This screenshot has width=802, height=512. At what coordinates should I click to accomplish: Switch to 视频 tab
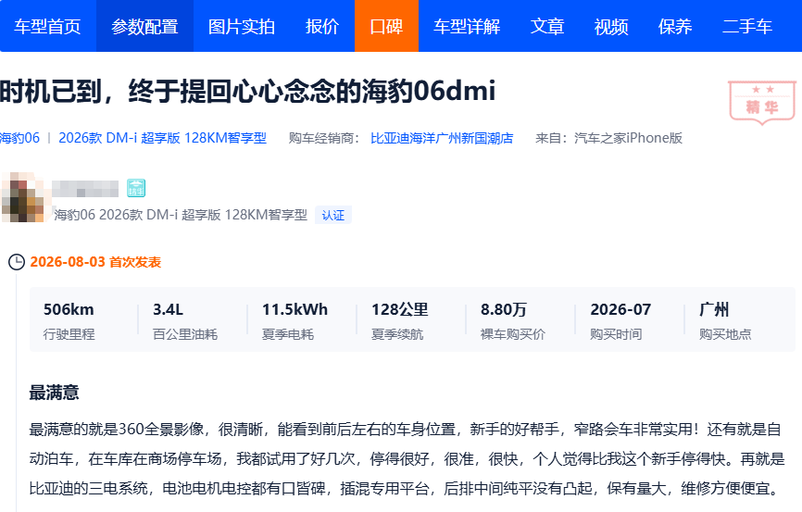610,26
